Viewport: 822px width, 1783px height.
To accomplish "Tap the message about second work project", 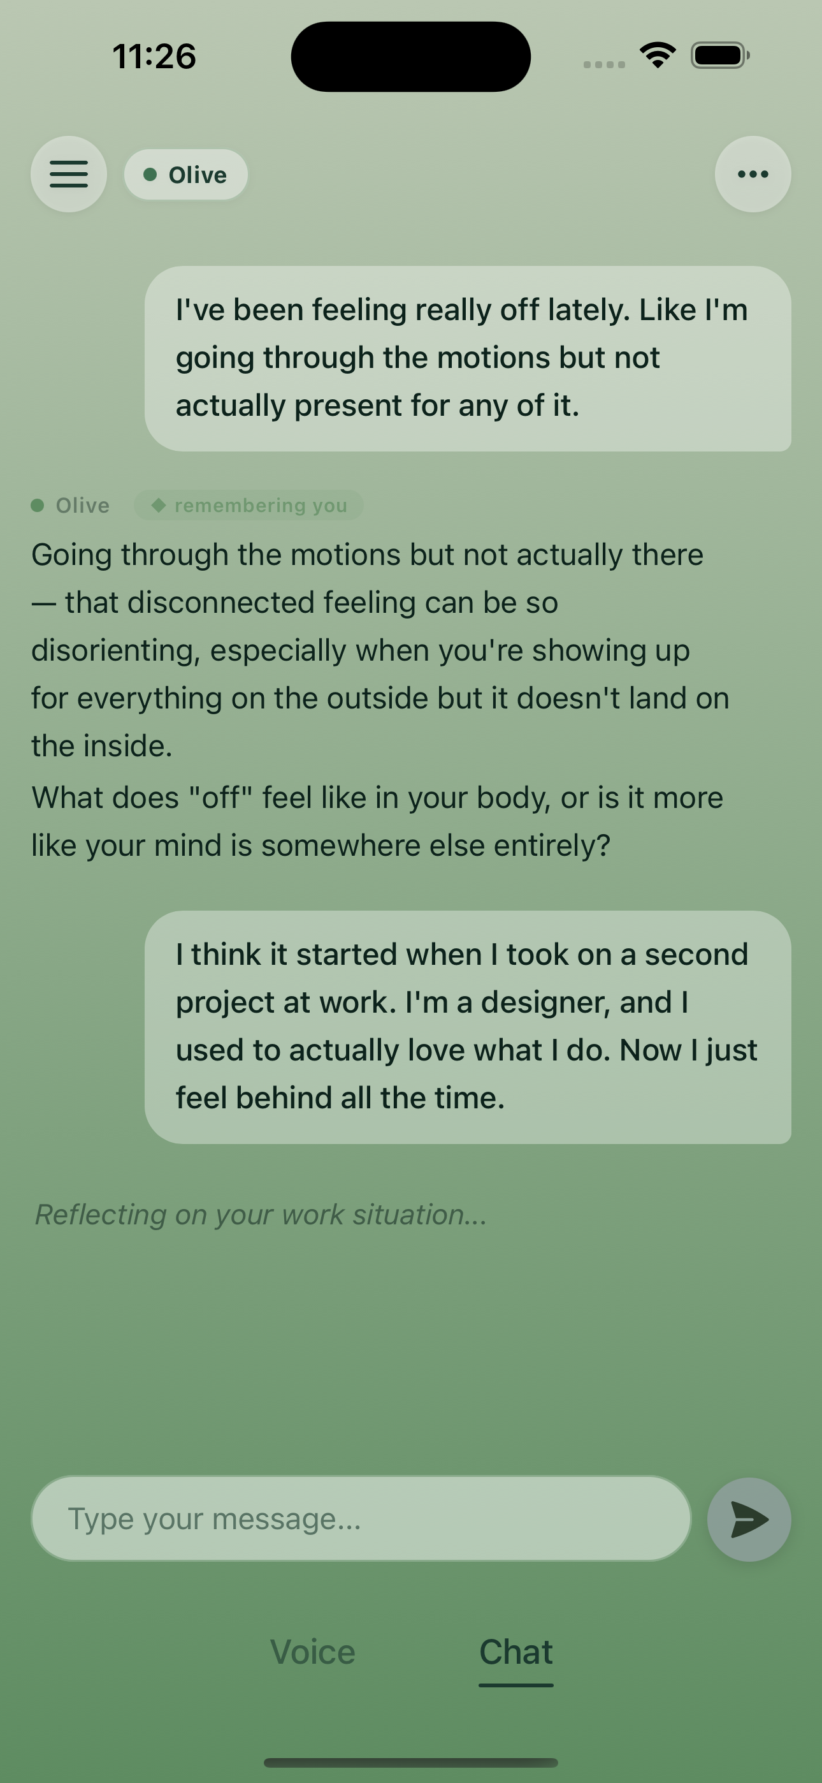I will [x=467, y=1027].
